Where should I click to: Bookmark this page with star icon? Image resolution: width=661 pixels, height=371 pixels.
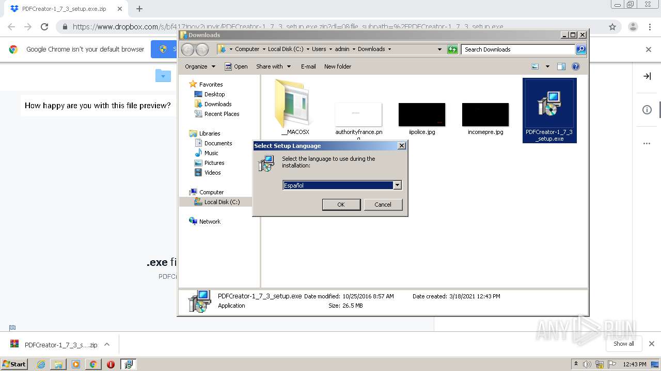[x=612, y=27]
